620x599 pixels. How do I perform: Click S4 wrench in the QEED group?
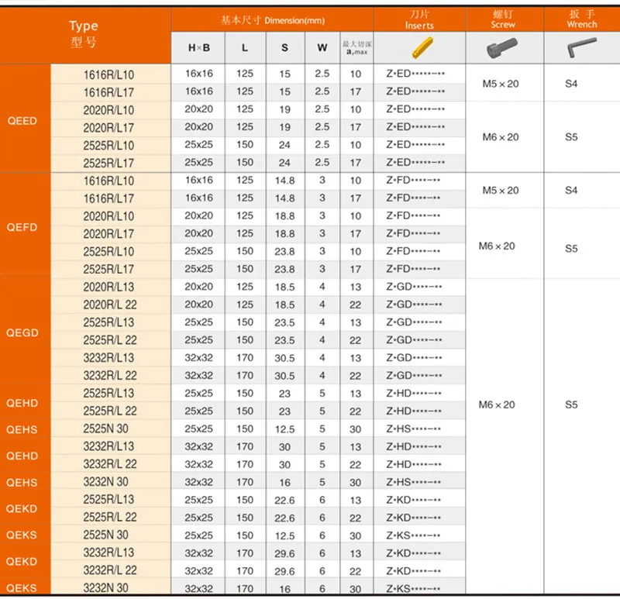coord(571,84)
